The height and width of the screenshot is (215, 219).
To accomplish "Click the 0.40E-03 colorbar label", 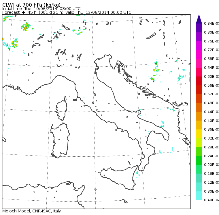I will [x=212, y=121].
